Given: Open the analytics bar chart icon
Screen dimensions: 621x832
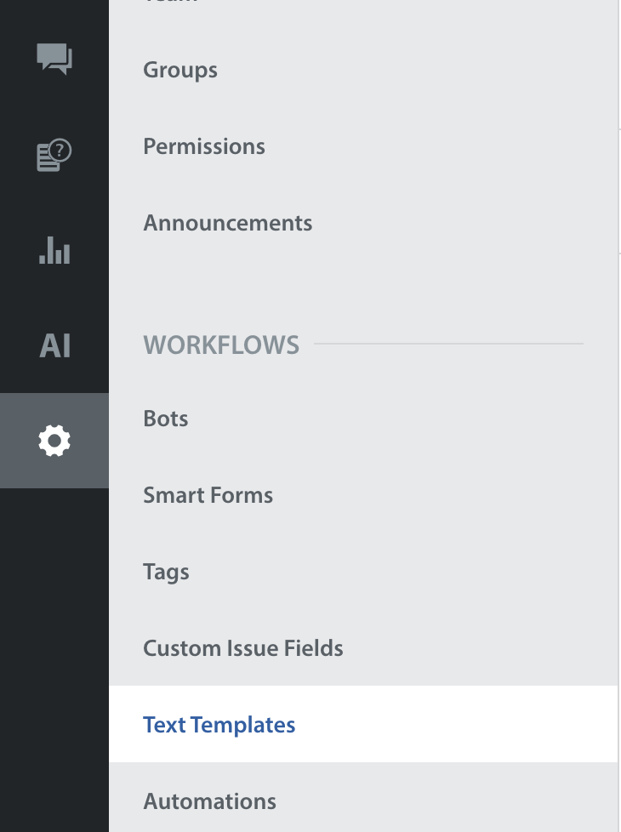Looking at the screenshot, I should (54, 251).
